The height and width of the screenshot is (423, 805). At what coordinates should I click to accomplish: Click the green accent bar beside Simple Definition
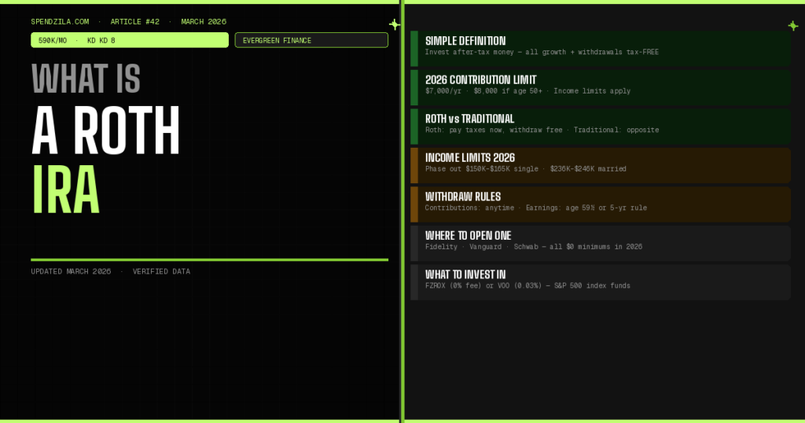click(414, 48)
